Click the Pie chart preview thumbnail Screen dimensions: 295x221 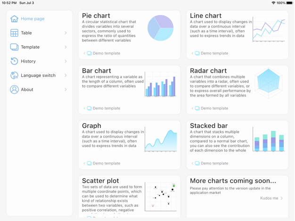[161, 28]
